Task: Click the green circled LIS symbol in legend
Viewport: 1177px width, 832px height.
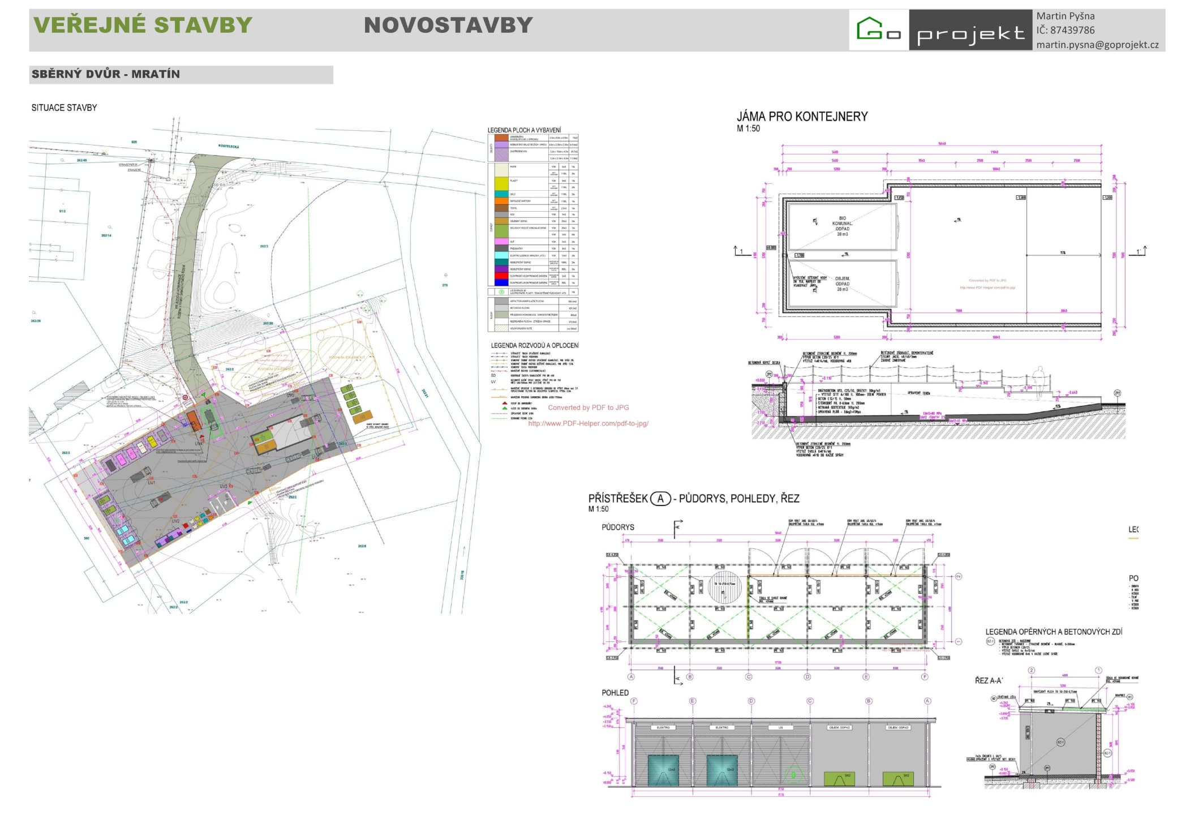Action: tap(501, 292)
